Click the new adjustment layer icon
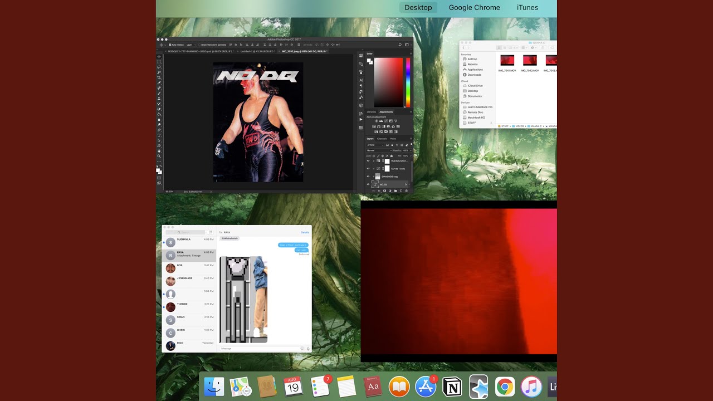 tap(390, 190)
